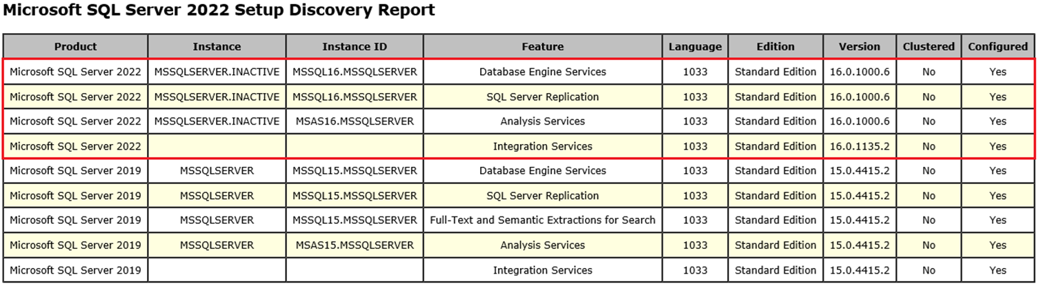The height and width of the screenshot is (286, 1041).
Task: Click MSSQLSERVER.INACTIVE in 2022 Database Engine Services row
Action: 217,72
